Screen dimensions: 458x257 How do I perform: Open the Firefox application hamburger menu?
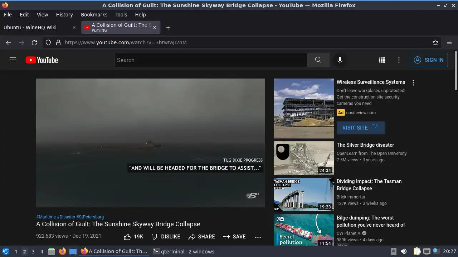pyautogui.click(x=449, y=42)
